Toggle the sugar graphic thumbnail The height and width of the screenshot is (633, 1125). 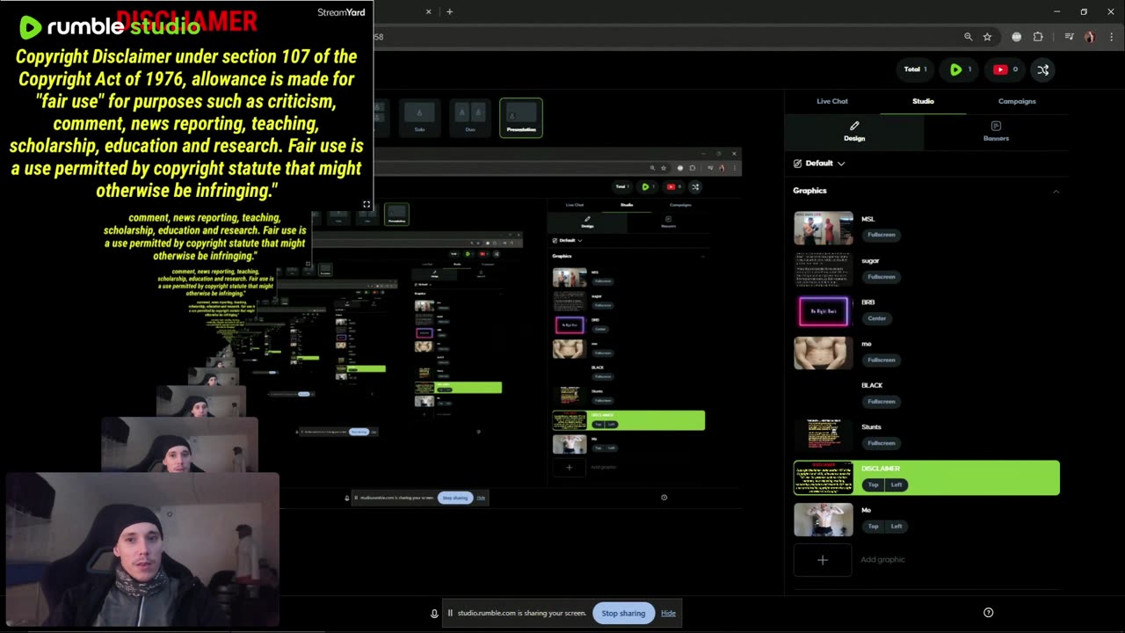824,270
